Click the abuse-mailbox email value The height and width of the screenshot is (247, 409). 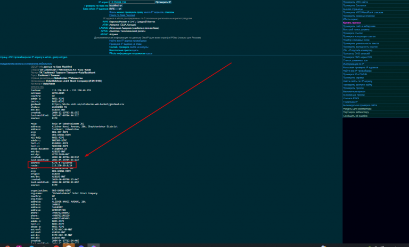[59, 149]
